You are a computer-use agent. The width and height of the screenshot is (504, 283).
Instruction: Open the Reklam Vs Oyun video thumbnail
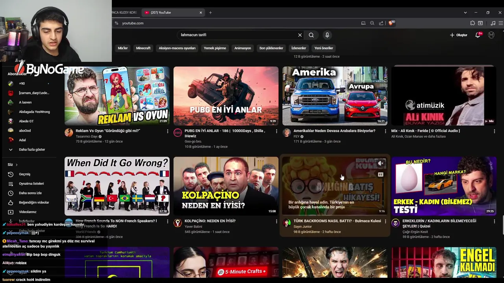click(117, 96)
